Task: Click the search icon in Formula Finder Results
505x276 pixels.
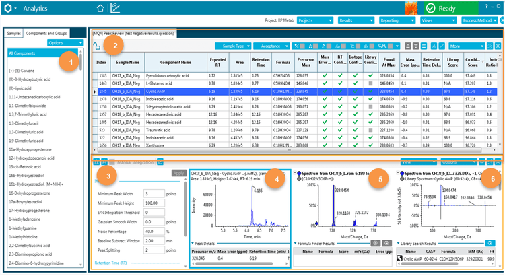Action: [388, 242]
